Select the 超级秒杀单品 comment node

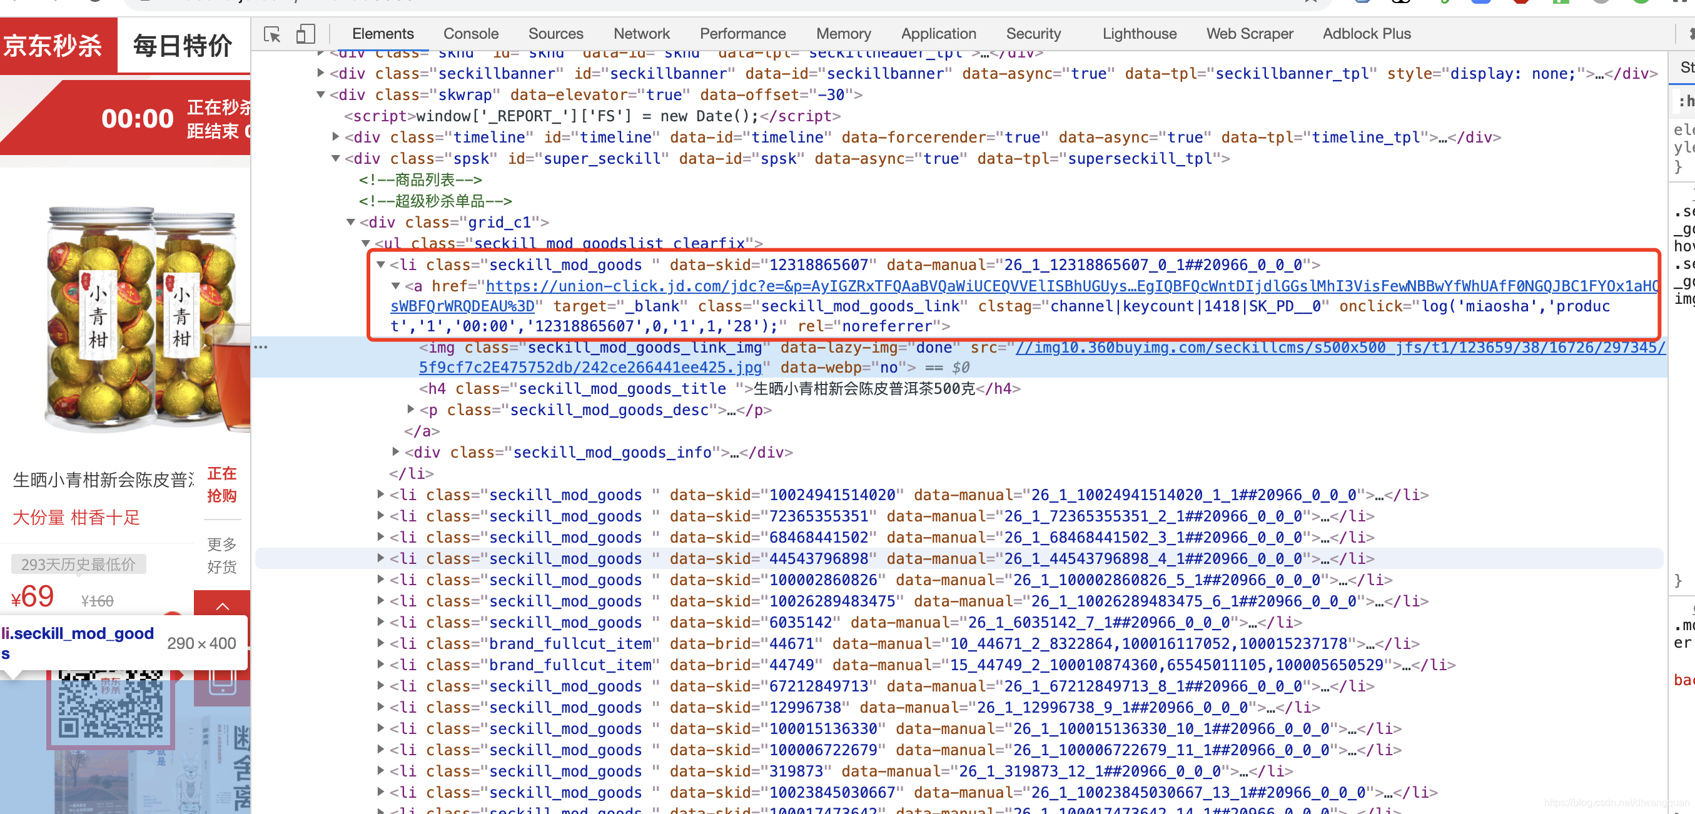tap(435, 201)
